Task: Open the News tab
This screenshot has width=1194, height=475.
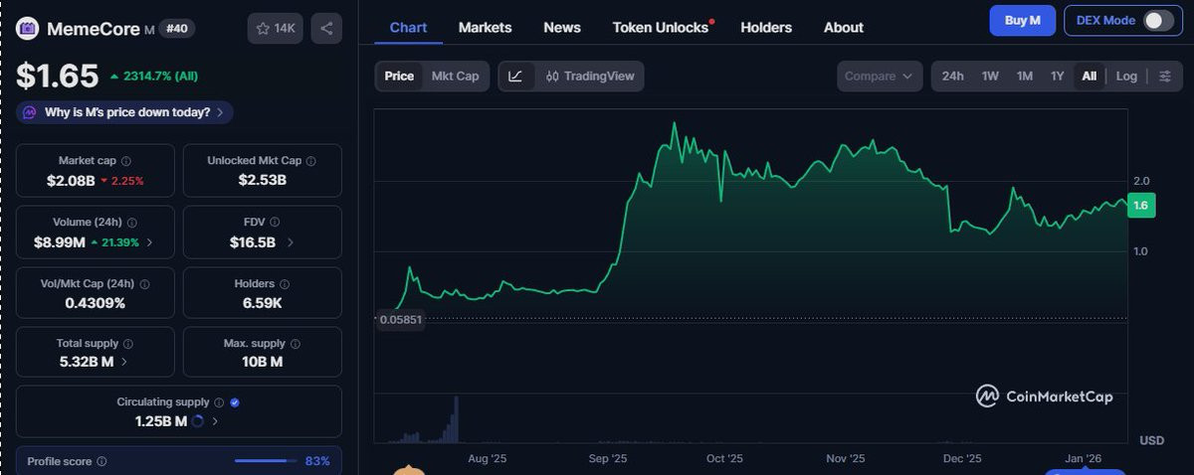Action: click(x=562, y=27)
